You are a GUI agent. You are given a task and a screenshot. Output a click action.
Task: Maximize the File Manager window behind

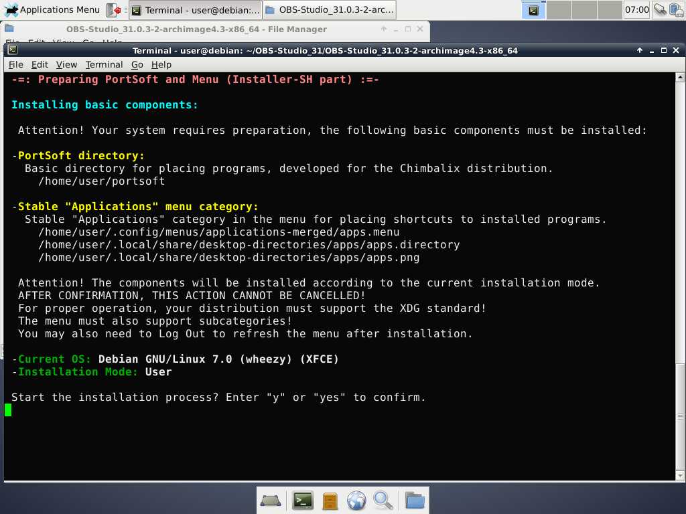pos(408,29)
